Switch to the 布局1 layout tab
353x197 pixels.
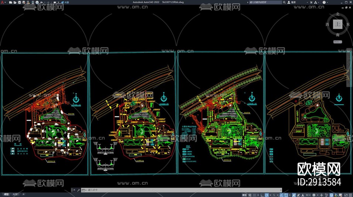click(16, 194)
